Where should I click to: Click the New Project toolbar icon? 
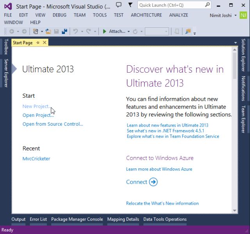(36, 31)
